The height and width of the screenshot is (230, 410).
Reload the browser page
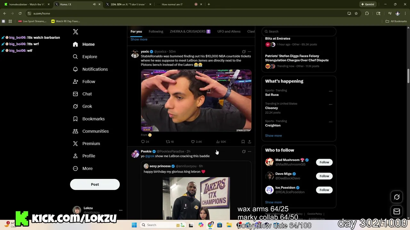pos(20,13)
